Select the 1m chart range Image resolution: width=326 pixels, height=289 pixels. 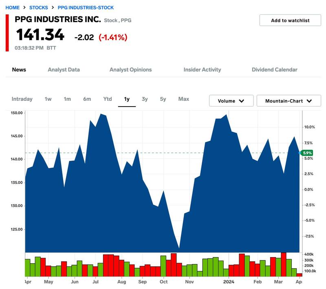[67, 99]
